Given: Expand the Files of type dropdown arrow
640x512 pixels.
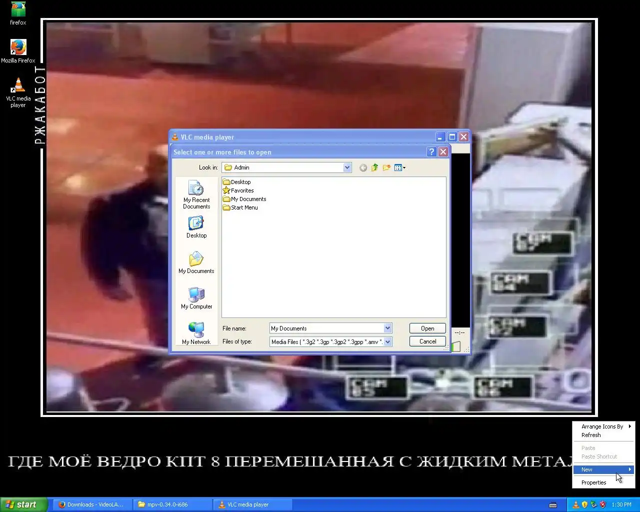Looking at the screenshot, I should click(387, 341).
